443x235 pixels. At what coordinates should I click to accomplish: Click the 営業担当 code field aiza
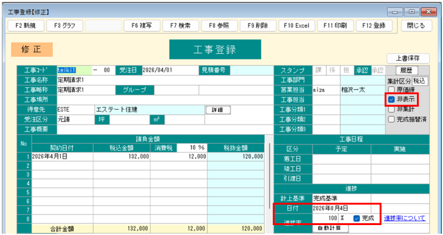(x=326, y=90)
